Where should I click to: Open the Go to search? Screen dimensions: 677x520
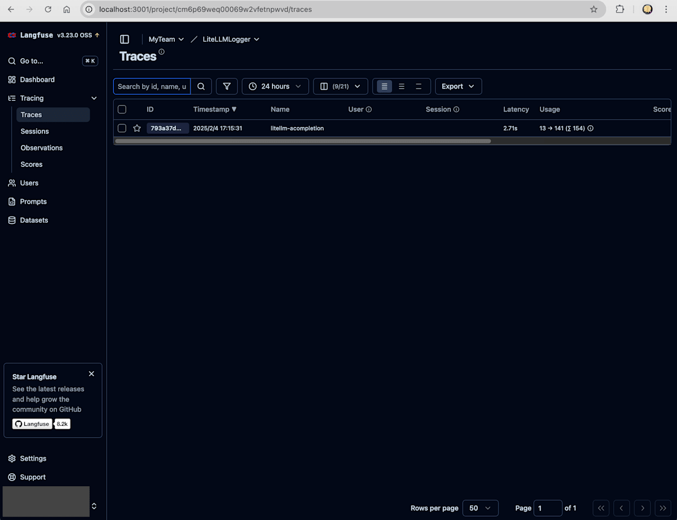(53, 61)
